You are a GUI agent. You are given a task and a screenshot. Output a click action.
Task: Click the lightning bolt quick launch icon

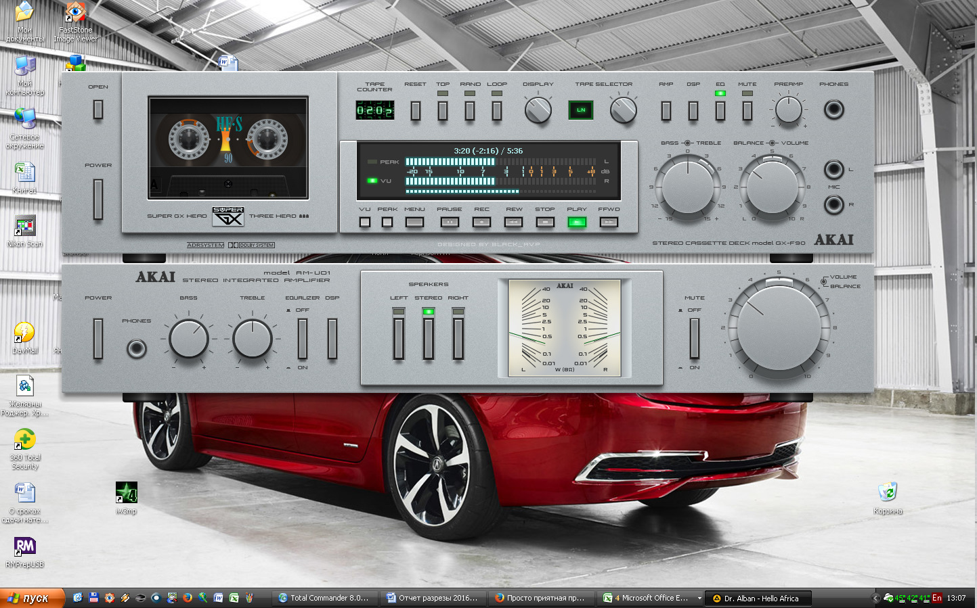pyautogui.click(x=125, y=598)
